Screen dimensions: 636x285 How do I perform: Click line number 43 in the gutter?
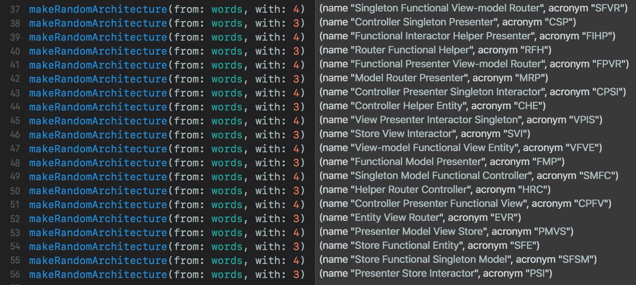pos(14,93)
